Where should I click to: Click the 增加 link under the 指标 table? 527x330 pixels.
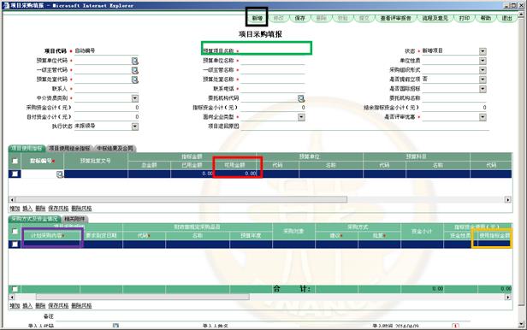click(x=15, y=209)
